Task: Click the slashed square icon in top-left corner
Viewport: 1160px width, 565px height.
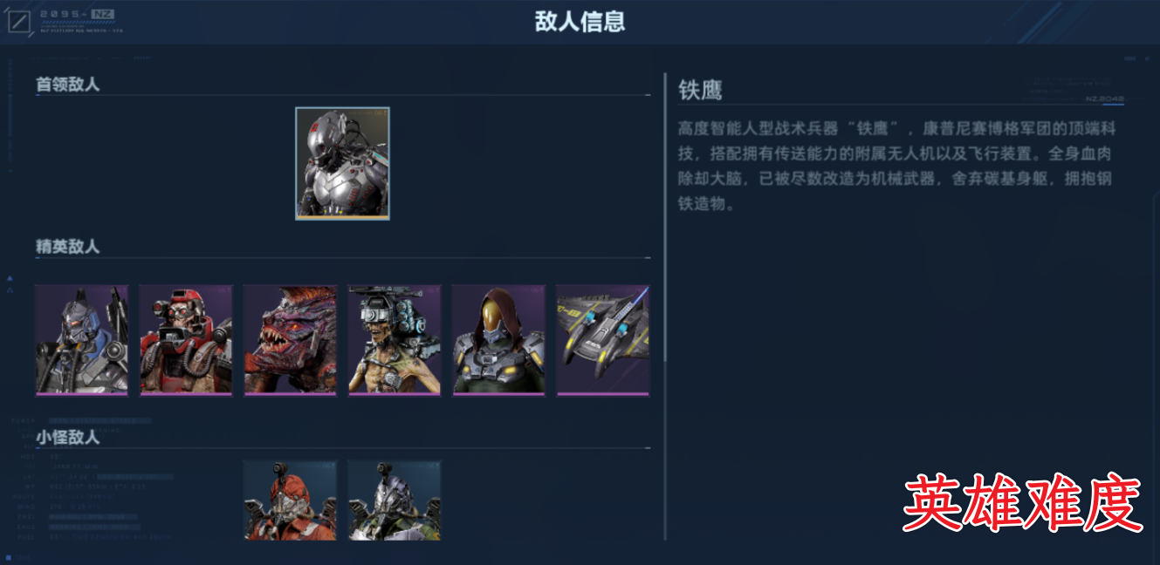Action: pyautogui.click(x=19, y=20)
